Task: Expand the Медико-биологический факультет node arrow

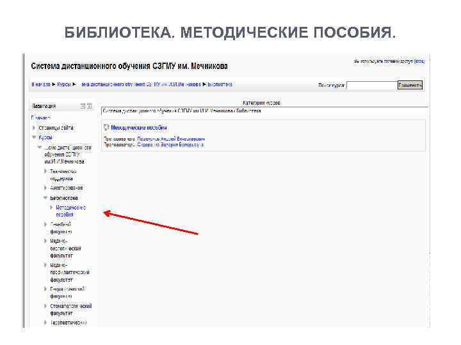Action: (x=45, y=241)
